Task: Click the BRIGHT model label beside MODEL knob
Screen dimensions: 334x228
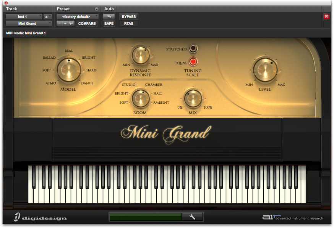Action: pos(89,58)
